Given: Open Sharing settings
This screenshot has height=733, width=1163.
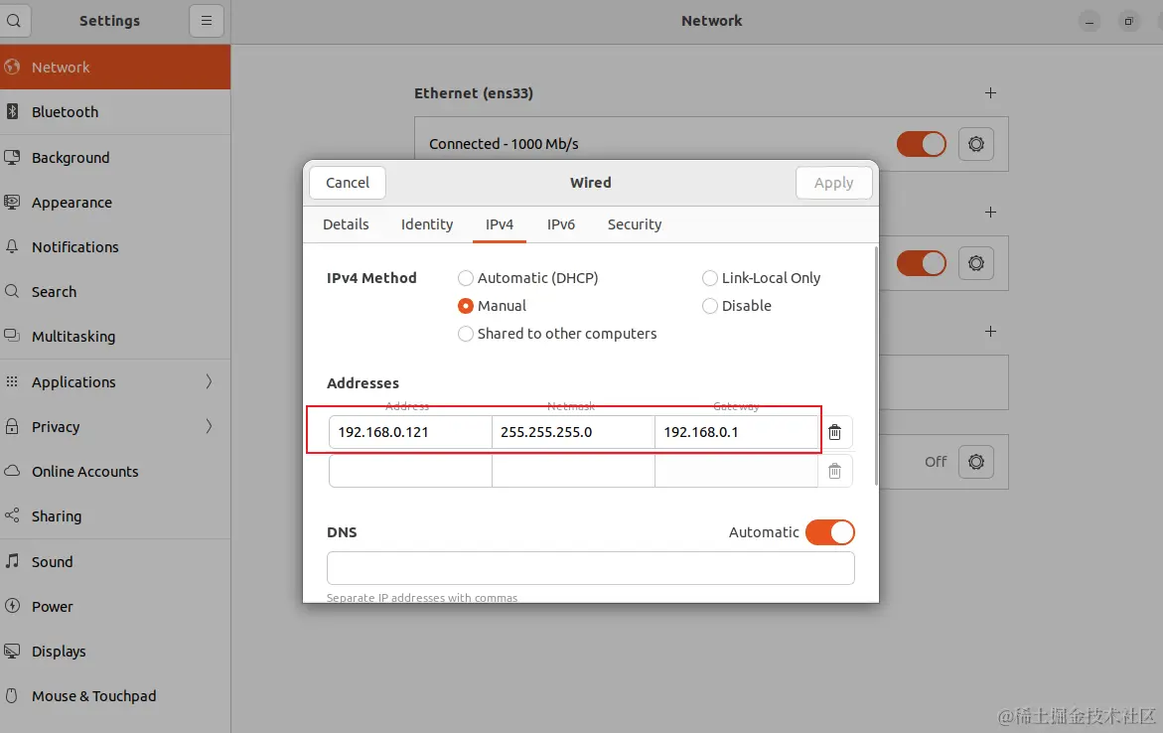Looking at the screenshot, I should [x=115, y=516].
